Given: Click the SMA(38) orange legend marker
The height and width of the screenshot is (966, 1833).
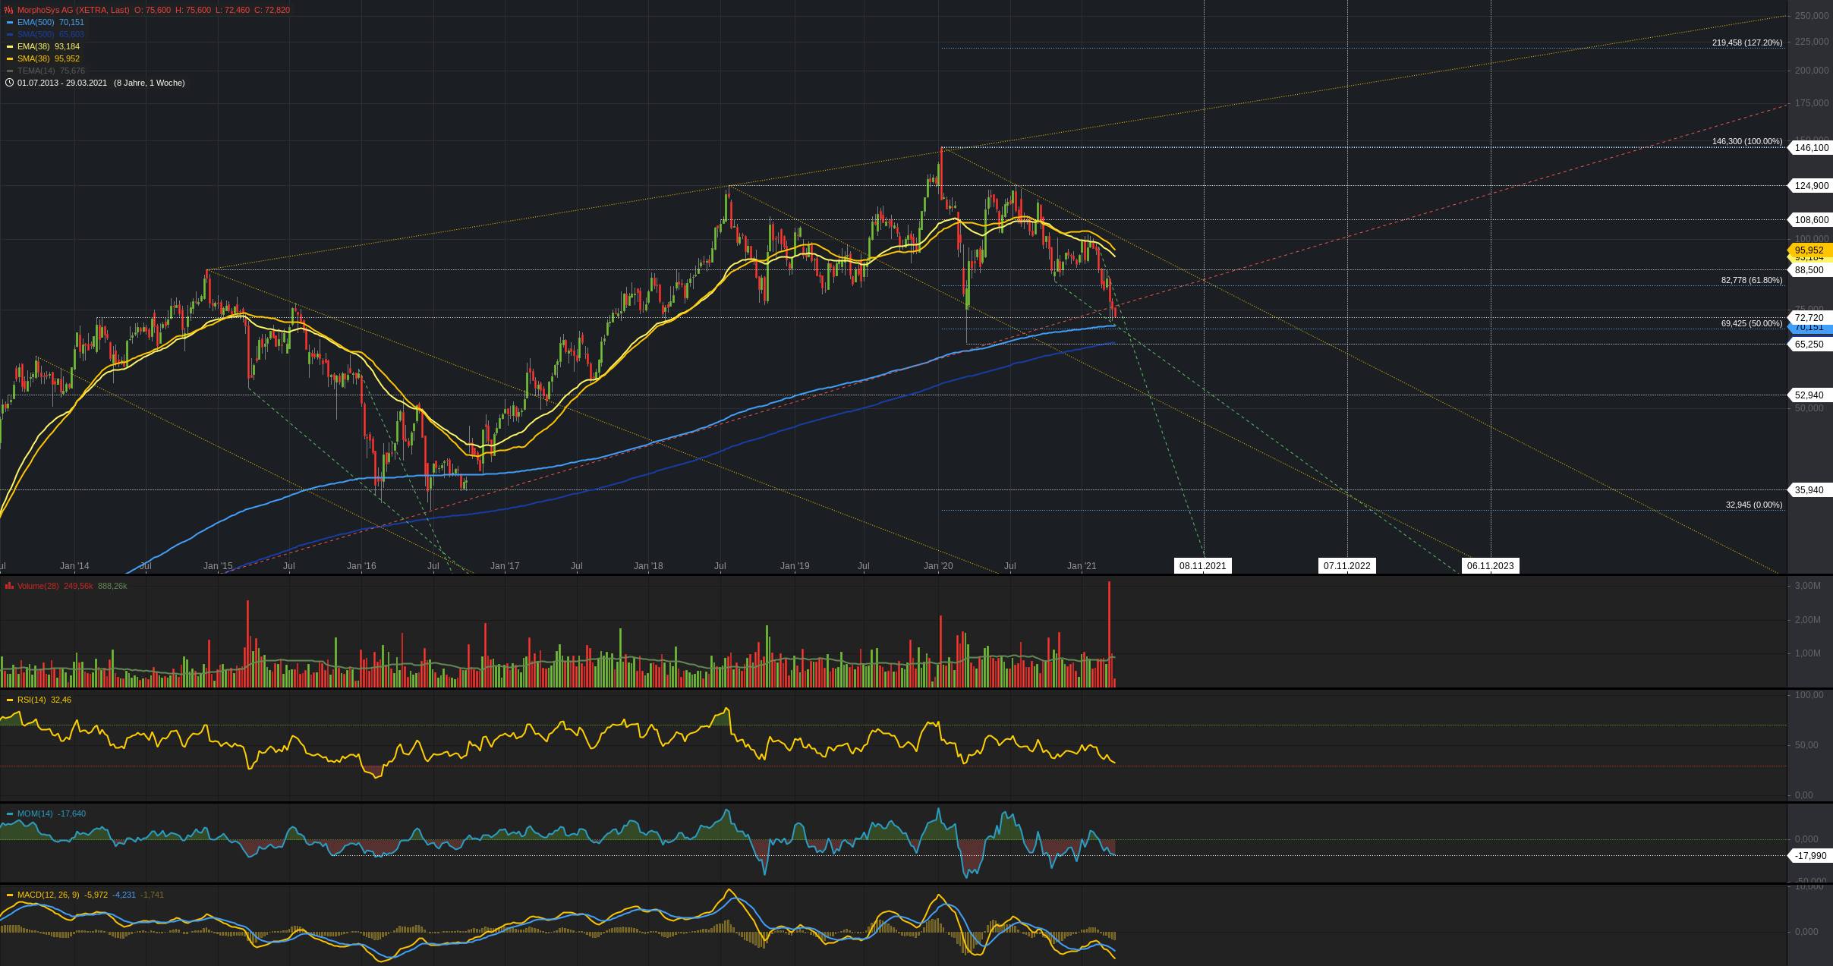Looking at the screenshot, I should tap(9, 58).
